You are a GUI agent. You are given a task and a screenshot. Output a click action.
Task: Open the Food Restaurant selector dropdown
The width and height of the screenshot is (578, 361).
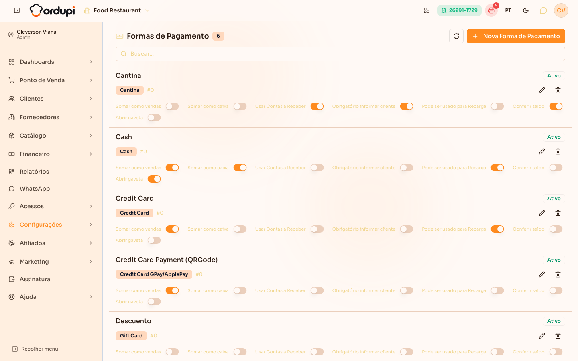click(117, 10)
